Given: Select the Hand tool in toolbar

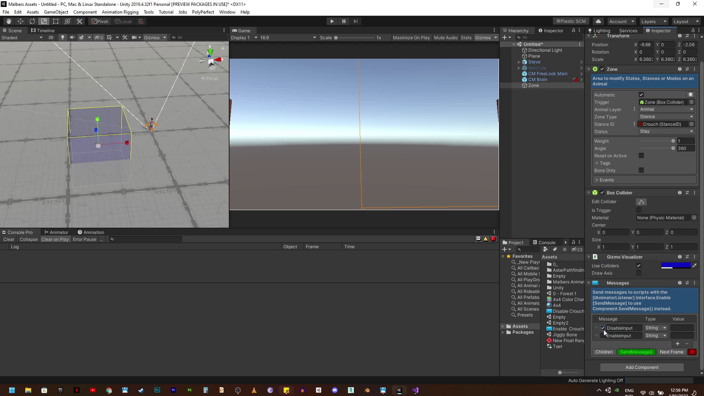Looking at the screenshot, I should tap(8, 21).
